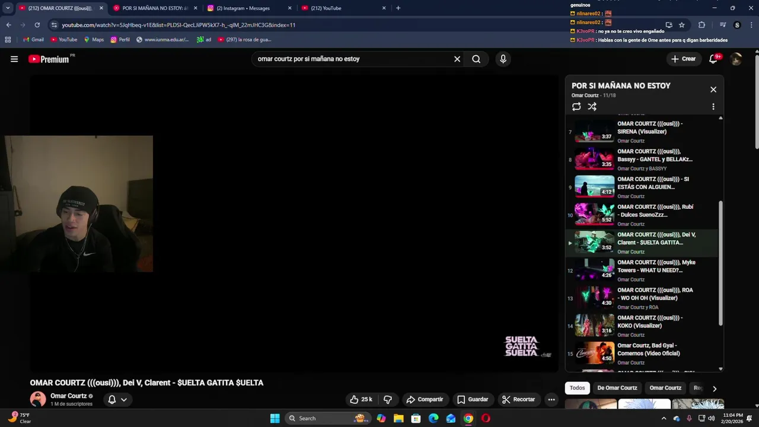Like the video with 25 k likes
The height and width of the screenshot is (427, 759).
(361, 399)
